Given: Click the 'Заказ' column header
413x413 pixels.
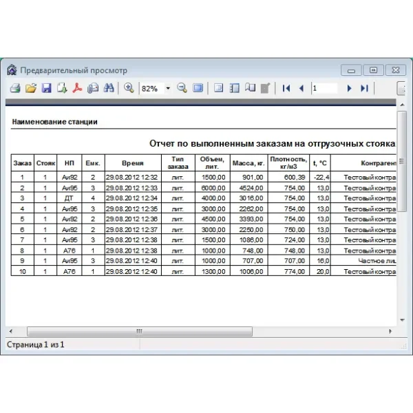Looking at the screenshot, I should tap(23, 163).
